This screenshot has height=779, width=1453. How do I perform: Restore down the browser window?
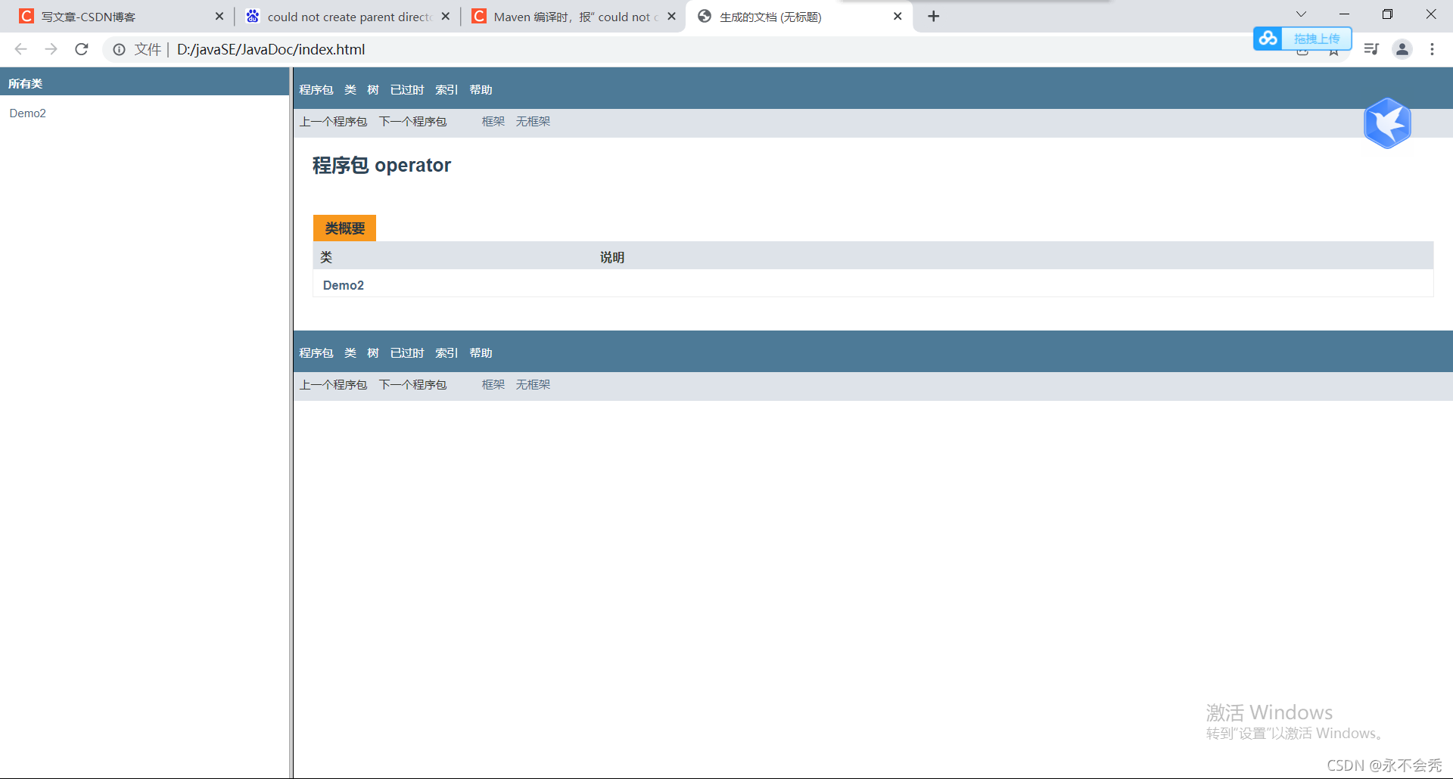(x=1387, y=14)
